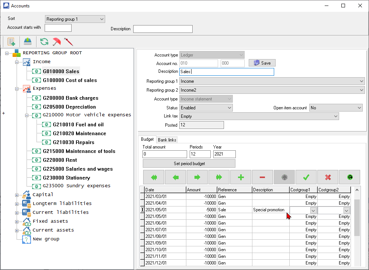Go to first budget record

click(154, 177)
